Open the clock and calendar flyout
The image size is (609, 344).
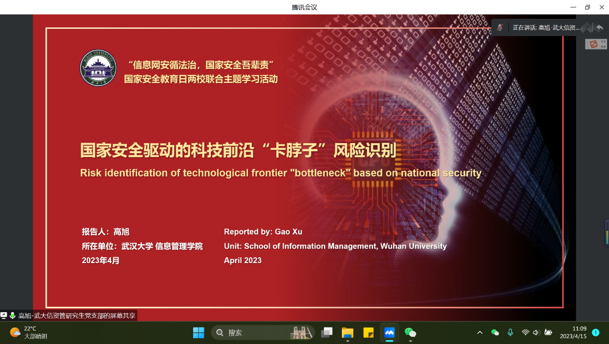tap(573, 332)
